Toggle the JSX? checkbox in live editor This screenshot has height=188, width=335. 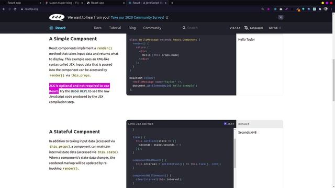click(225, 124)
